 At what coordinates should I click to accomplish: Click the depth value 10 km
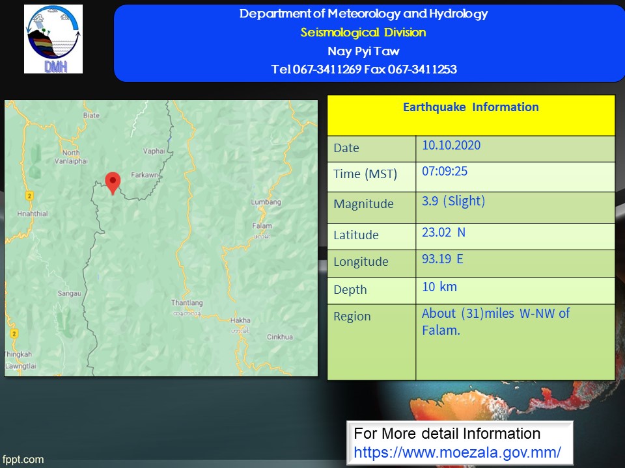(439, 287)
